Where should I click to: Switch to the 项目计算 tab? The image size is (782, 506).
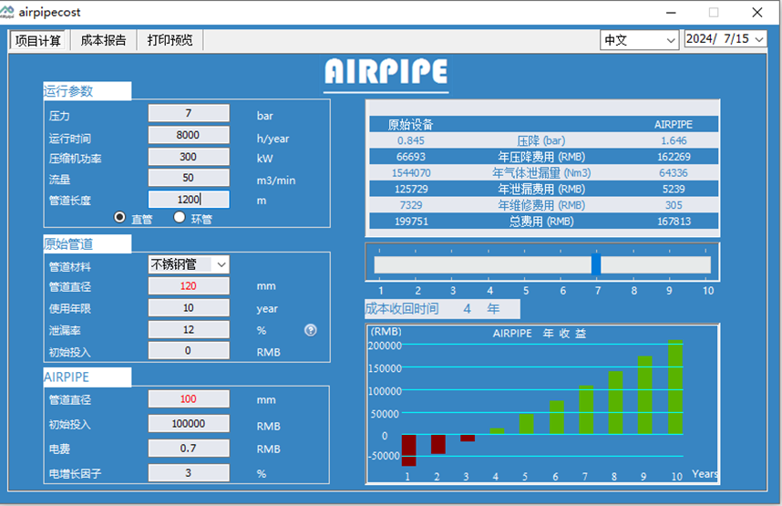coord(38,40)
